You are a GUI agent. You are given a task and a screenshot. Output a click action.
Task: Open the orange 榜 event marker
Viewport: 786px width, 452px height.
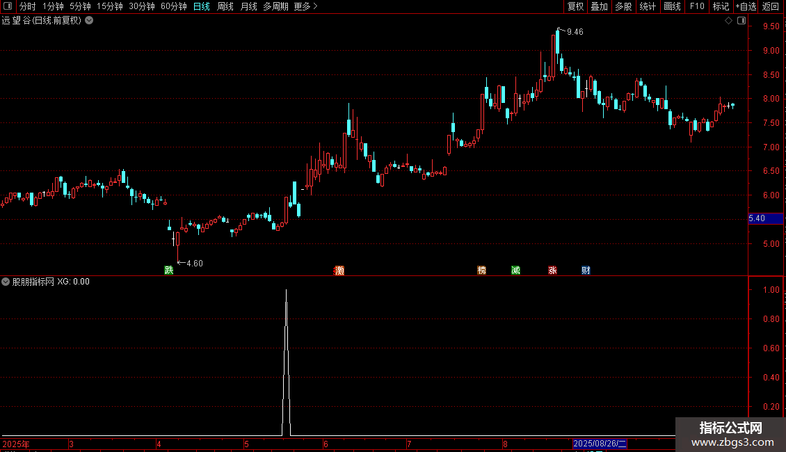pos(482,270)
